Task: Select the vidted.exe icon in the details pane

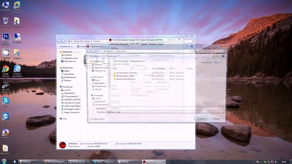Action: (x=63, y=145)
